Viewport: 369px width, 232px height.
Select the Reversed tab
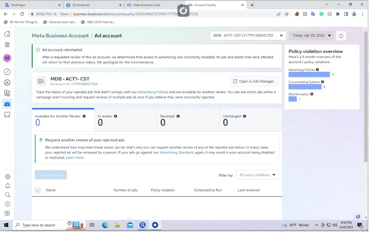tap(188, 120)
